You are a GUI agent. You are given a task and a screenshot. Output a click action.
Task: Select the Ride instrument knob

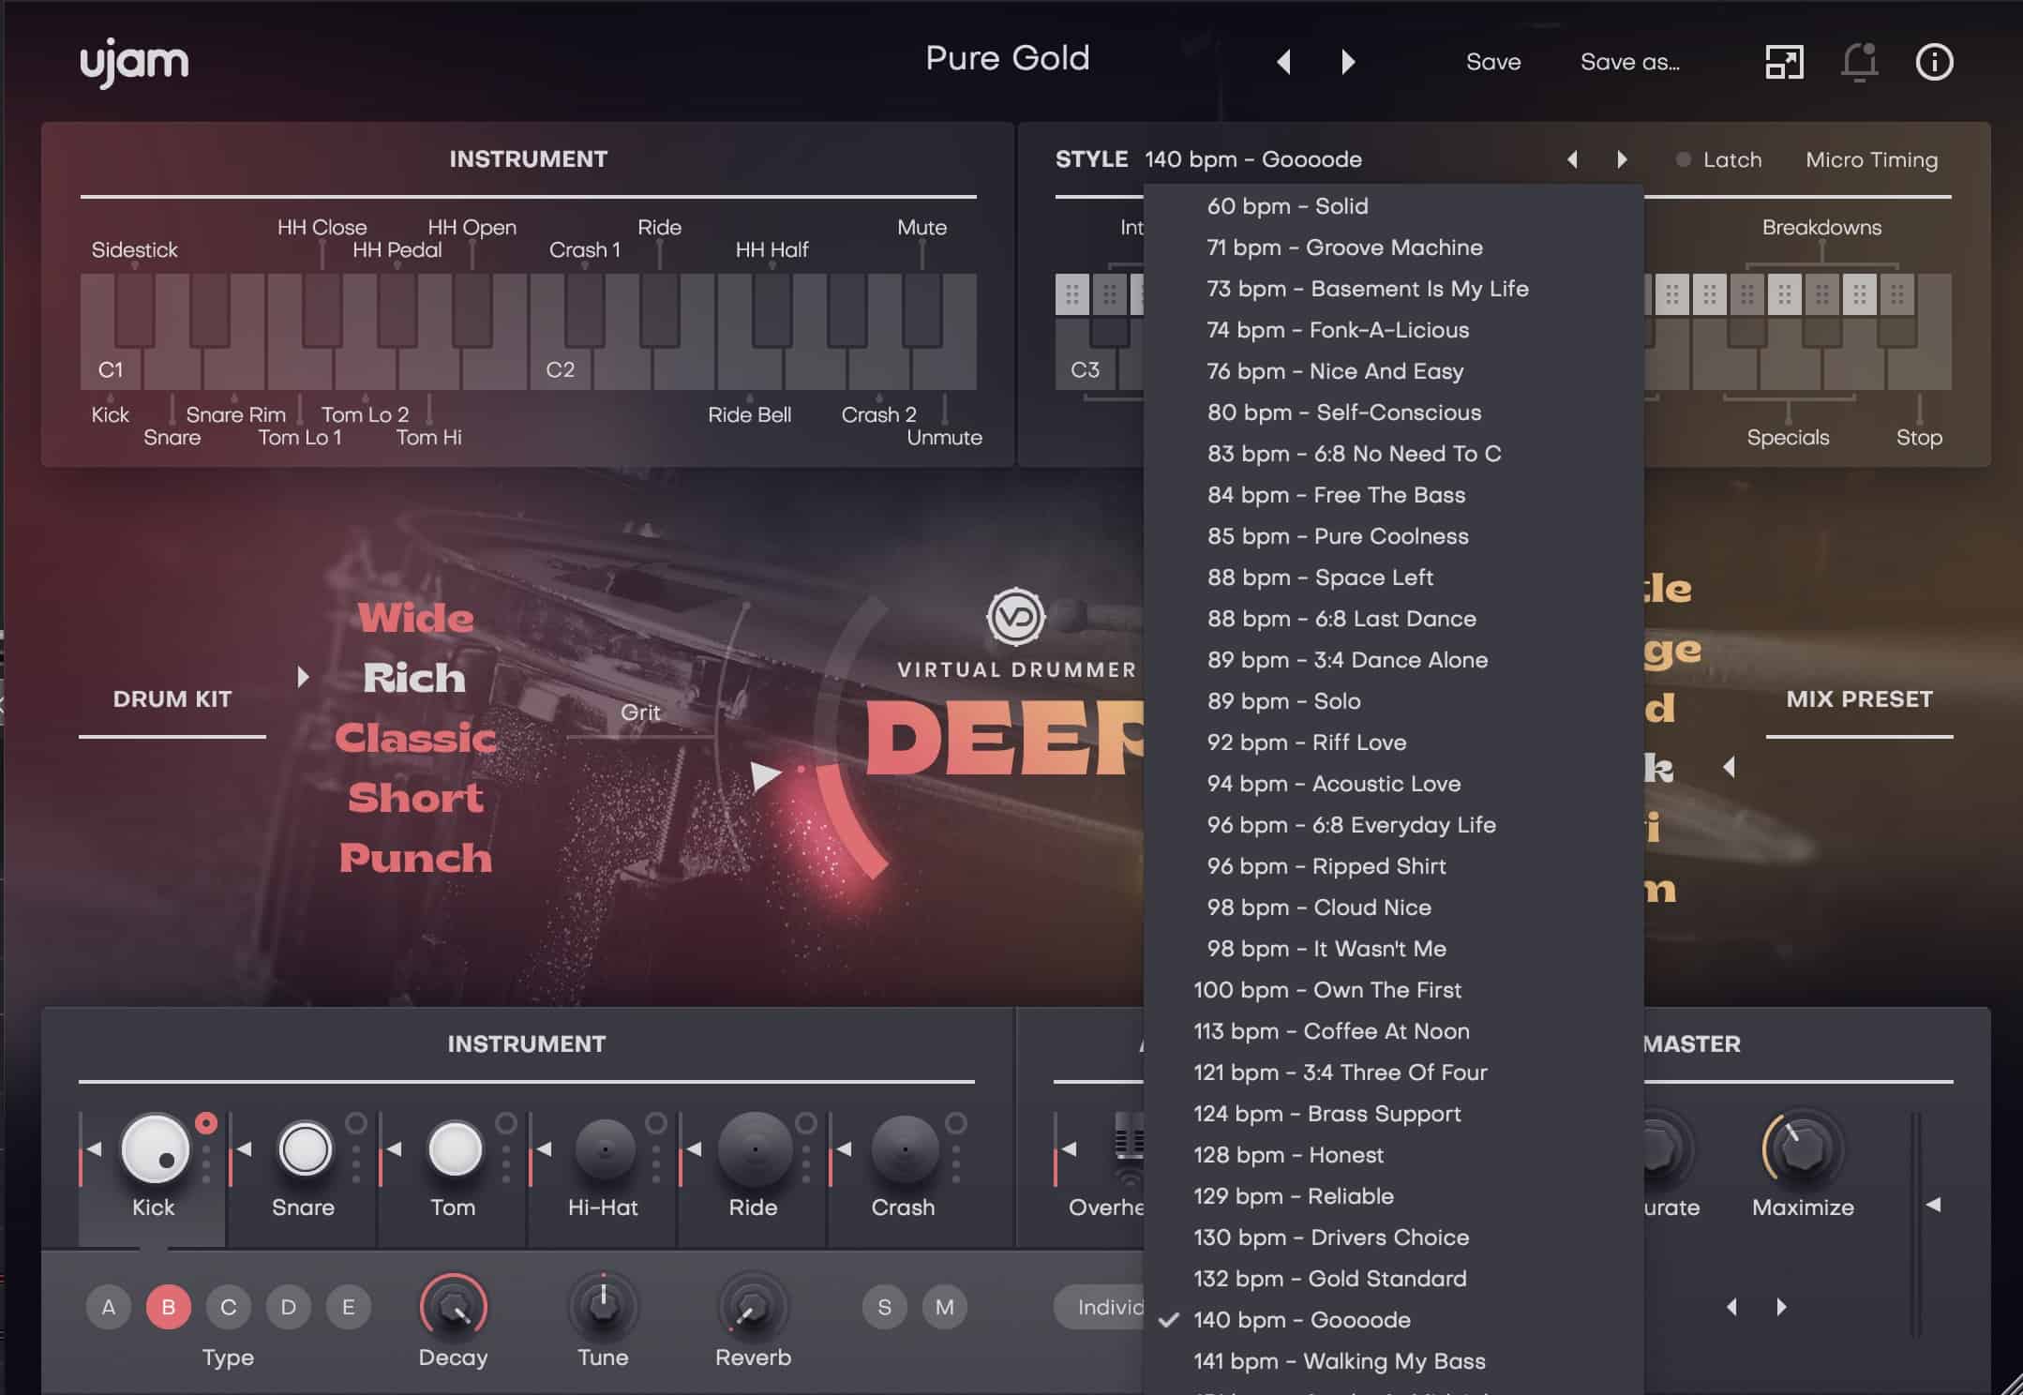755,1148
